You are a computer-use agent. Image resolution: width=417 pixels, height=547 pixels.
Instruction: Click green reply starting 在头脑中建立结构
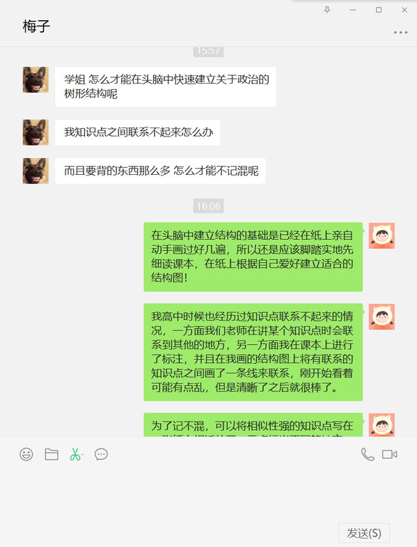[253, 256]
